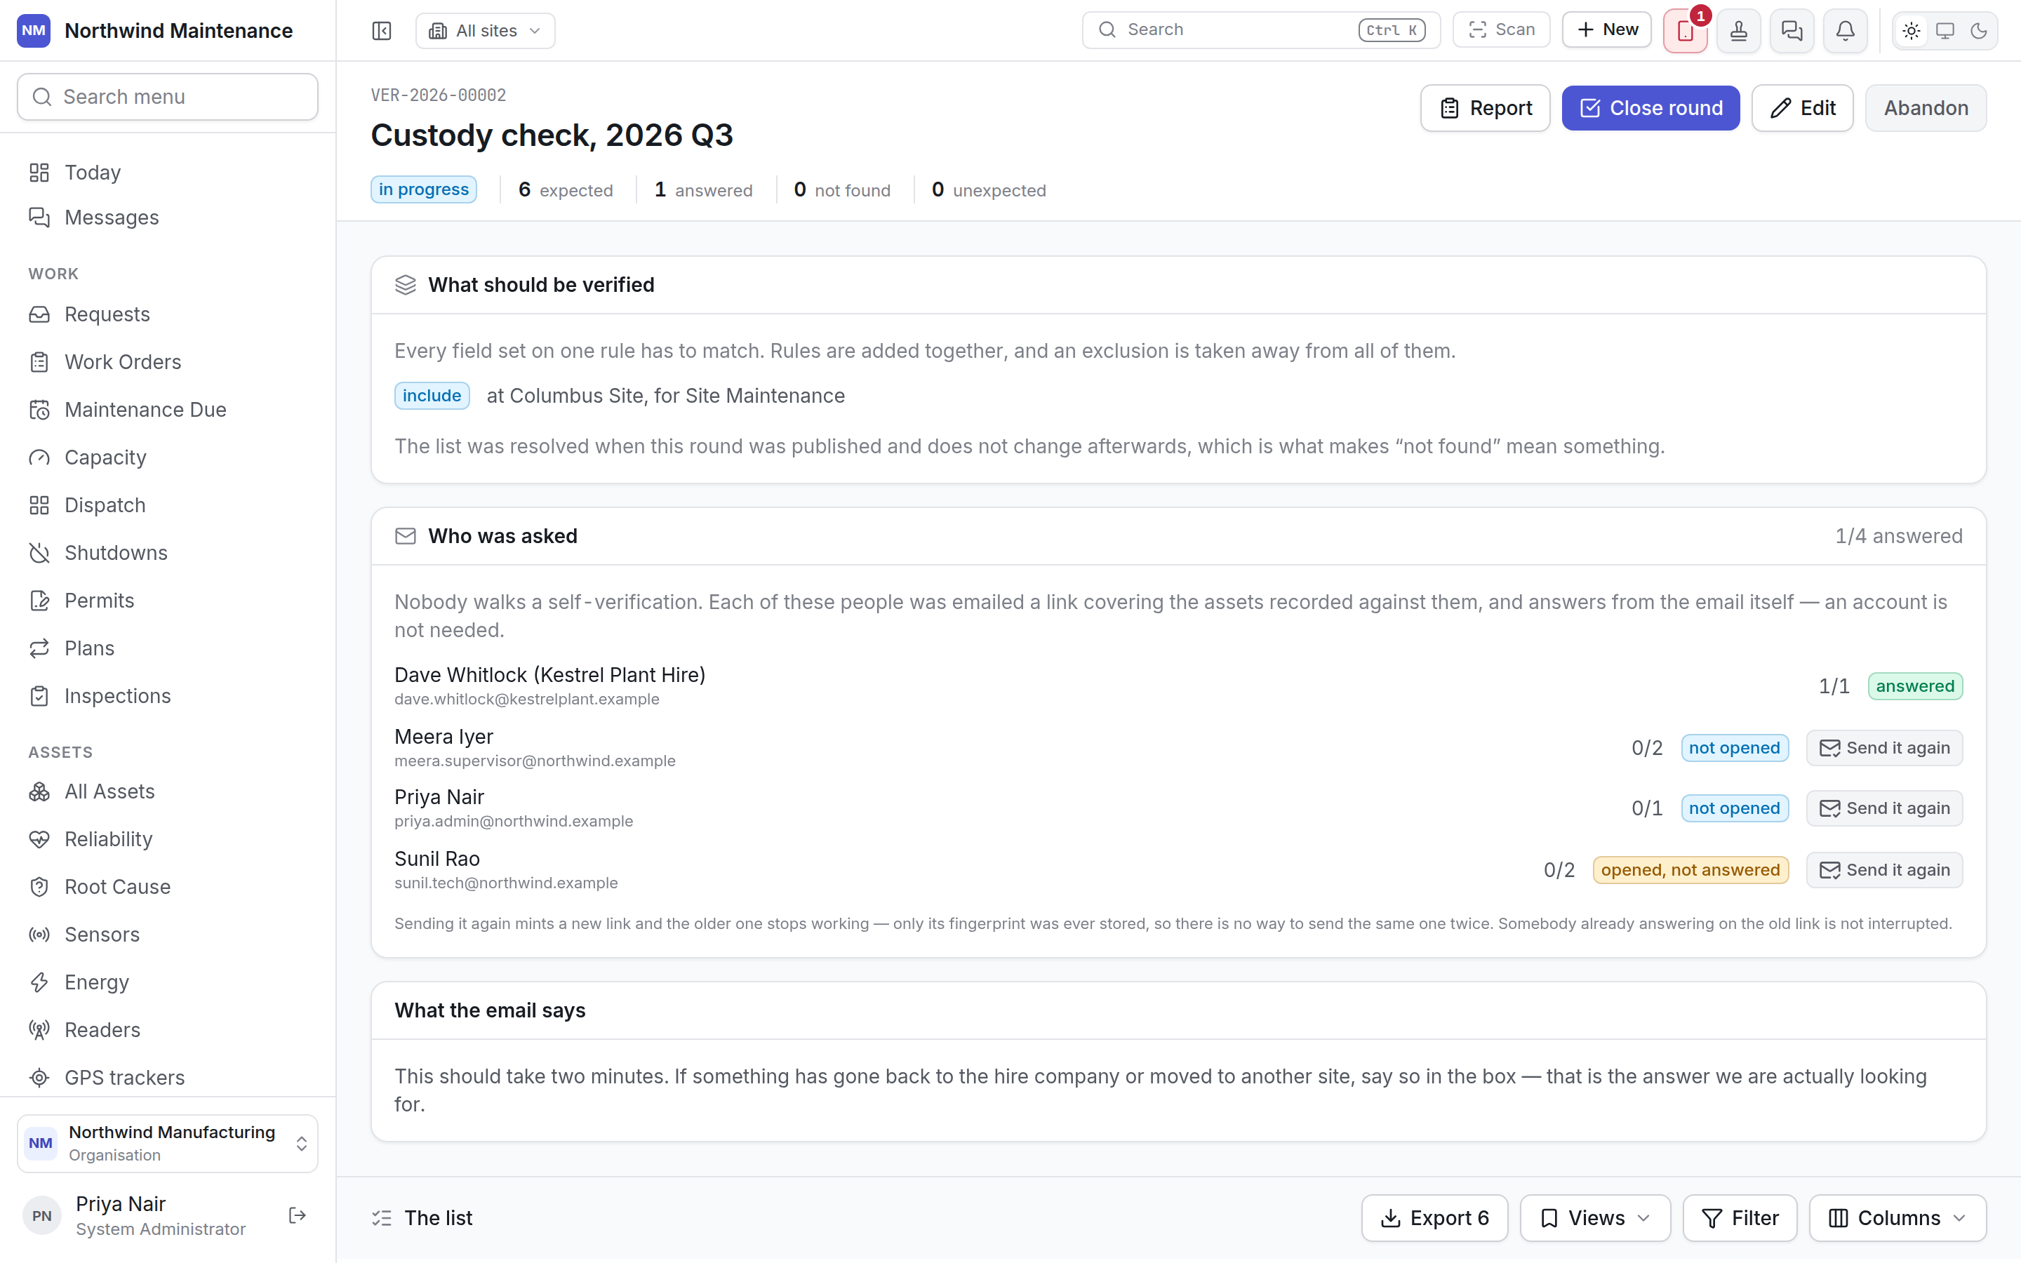Image resolution: width=2021 pixels, height=1263 pixels.
Task: Switch to dark theme moon icon
Action: pyautogui.click(x=1978, y=31)
